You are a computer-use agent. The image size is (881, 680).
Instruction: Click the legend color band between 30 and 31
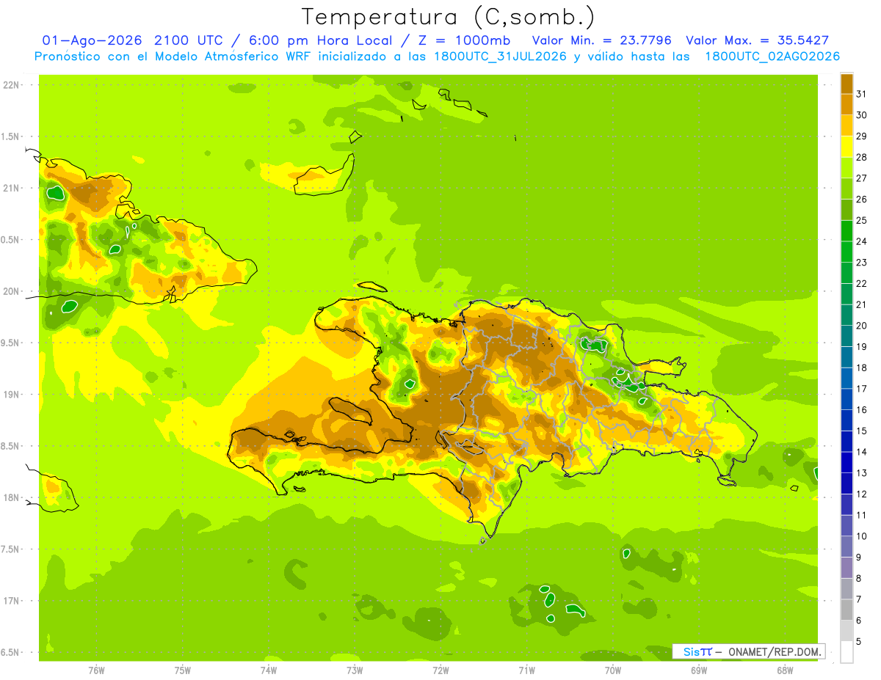pyautogui.click(x=846, y=105)
